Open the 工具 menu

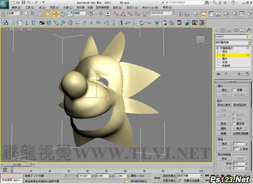click(x=30, y=8)
